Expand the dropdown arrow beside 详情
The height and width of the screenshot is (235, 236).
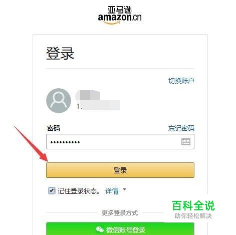tap(124, 189)
